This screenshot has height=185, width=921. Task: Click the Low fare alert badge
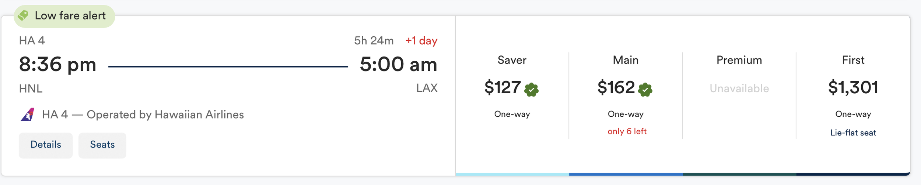pos(64,16)
